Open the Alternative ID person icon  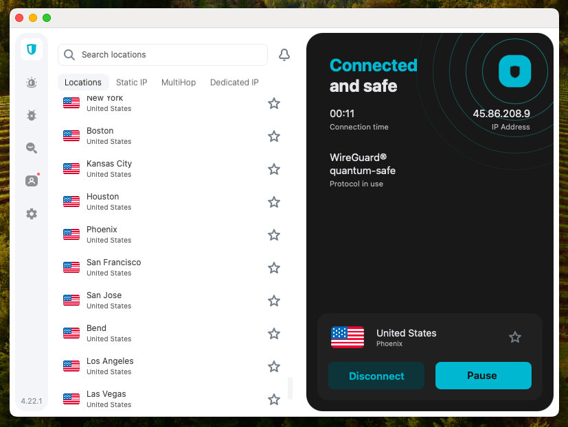tap(32, 181)
